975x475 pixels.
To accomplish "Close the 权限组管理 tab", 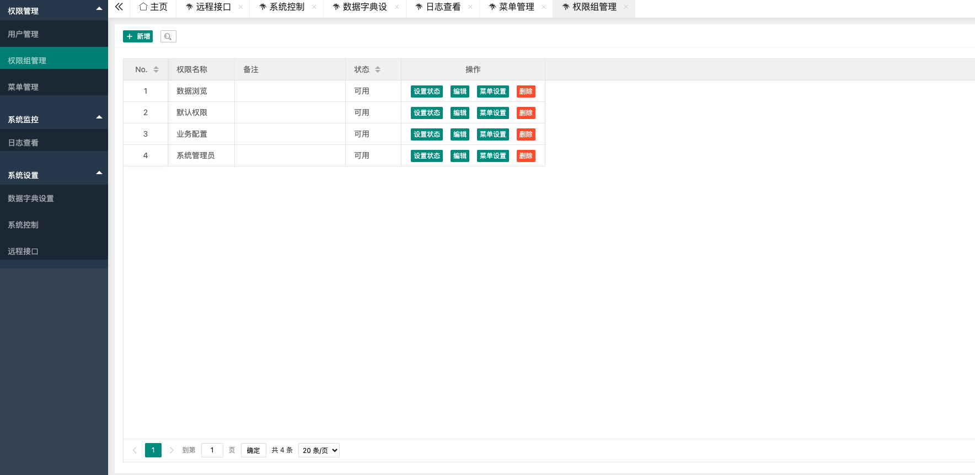I will (626, 7).
